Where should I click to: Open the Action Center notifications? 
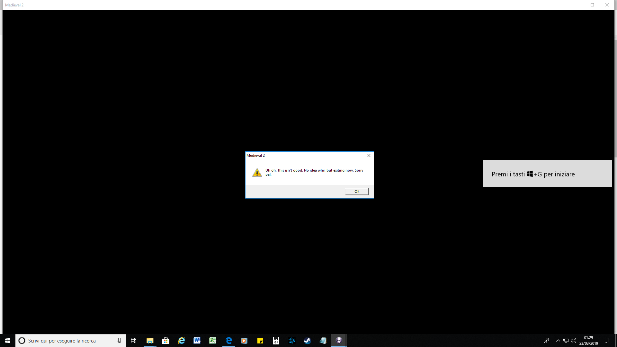click(x=606, y=341)
